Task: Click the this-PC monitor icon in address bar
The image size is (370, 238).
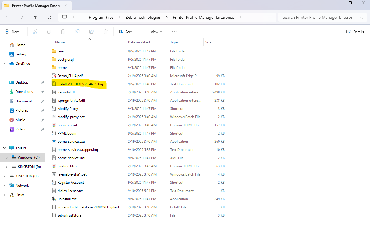Action: [x=65, y=17]
